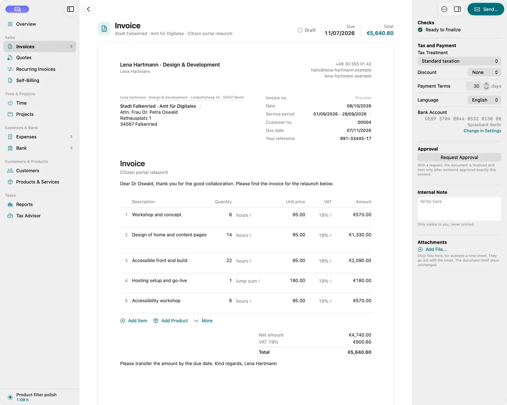The height and width of the screenshot is (405, 507).
Task: Click Ready to finalize check indicator
Action: 439,30
